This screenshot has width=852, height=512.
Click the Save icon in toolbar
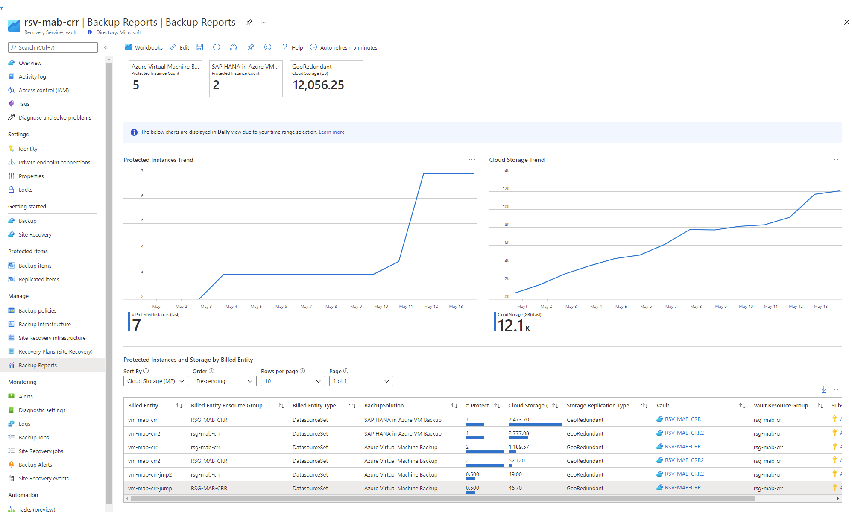tap(201, 47)
